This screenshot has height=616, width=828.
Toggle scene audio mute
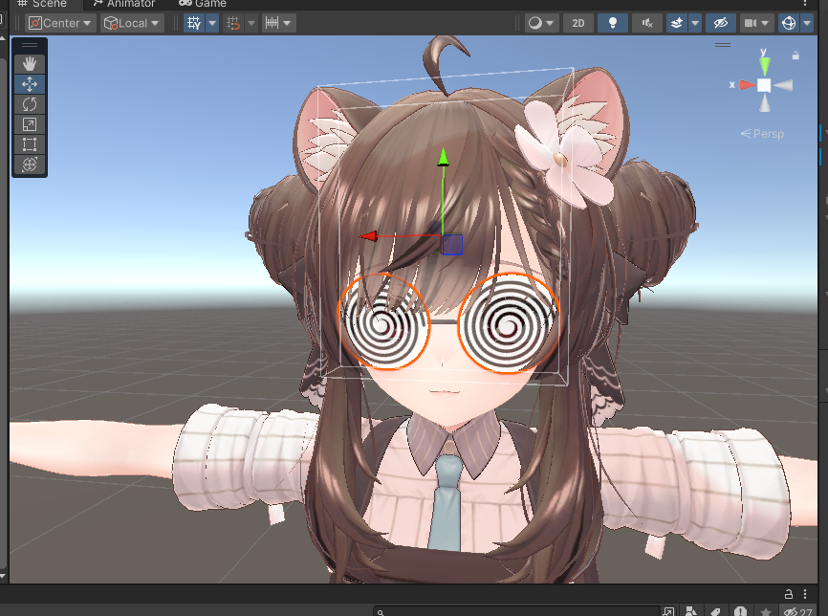pyautogui.click(x=647, y=23)
